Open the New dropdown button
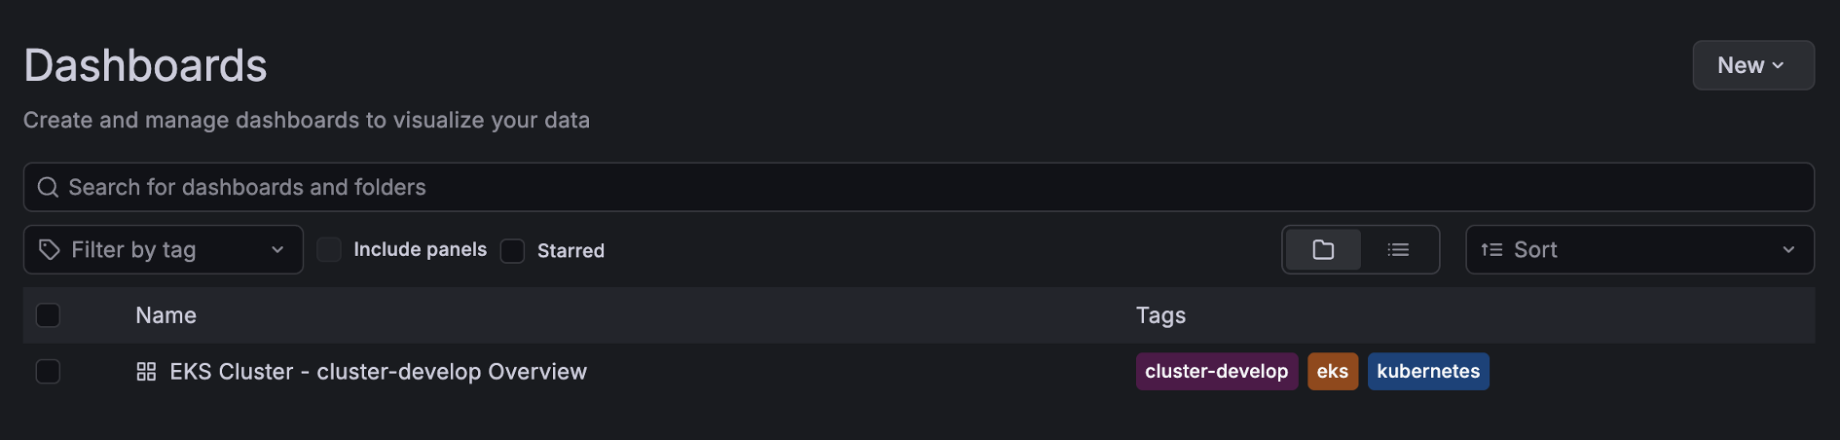The width and height of the screenshot is (1840, 440). 1753,65
